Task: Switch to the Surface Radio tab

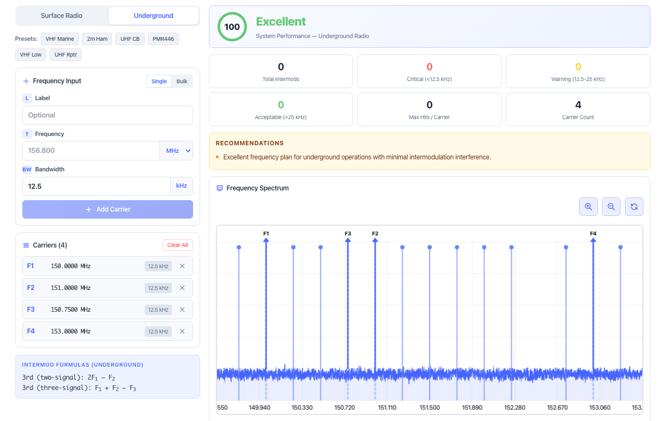Action: 62,16
